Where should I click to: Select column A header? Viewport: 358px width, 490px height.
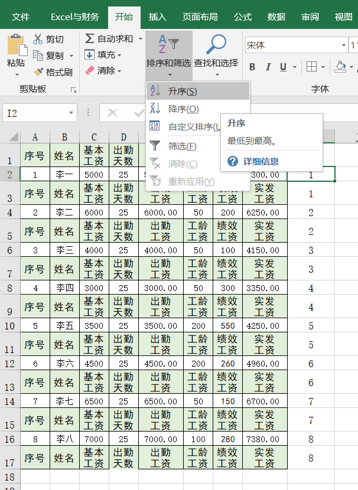coord(35,137)
